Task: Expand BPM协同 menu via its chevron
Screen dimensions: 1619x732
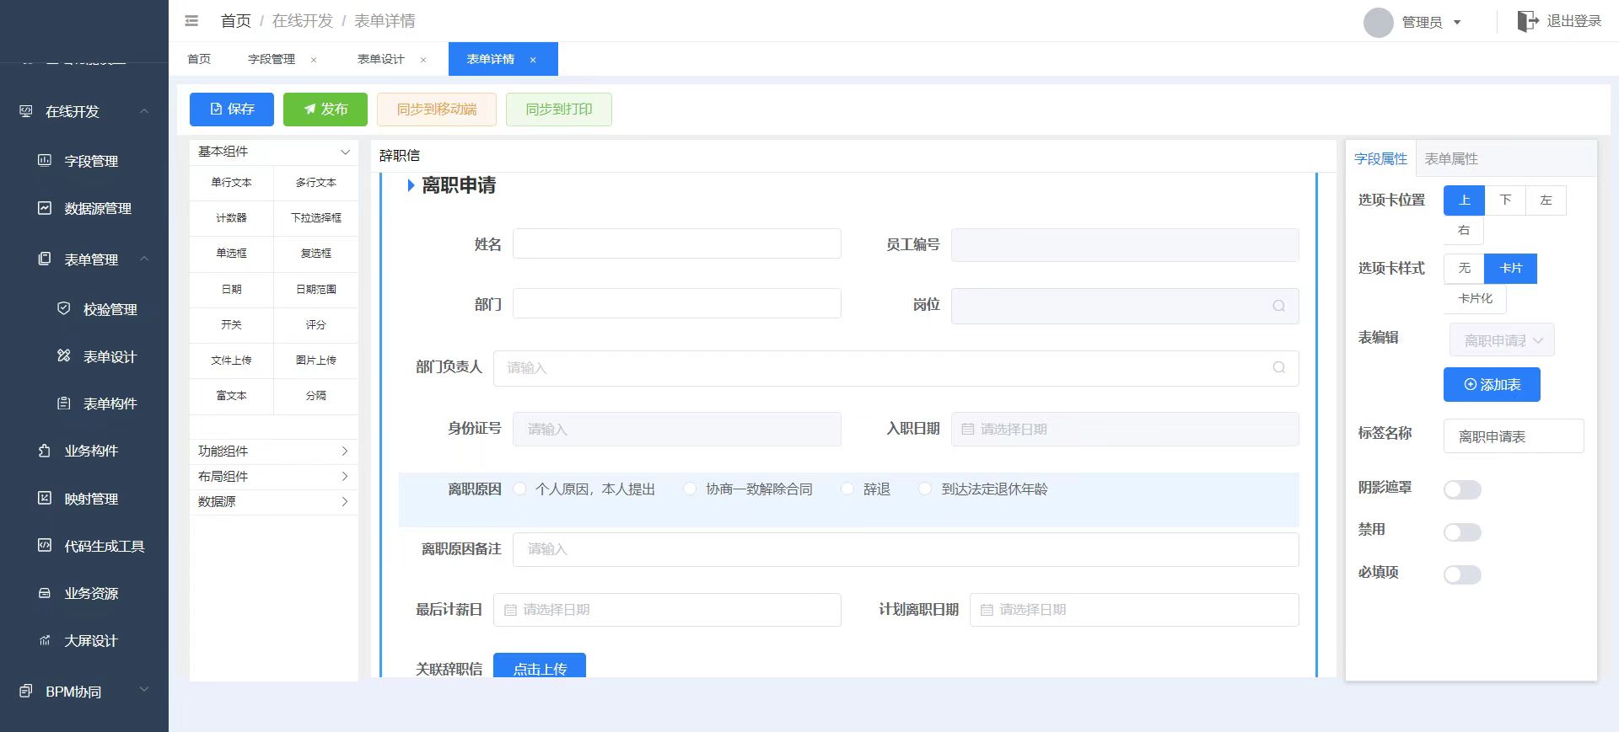Action: tap(144, 689)
